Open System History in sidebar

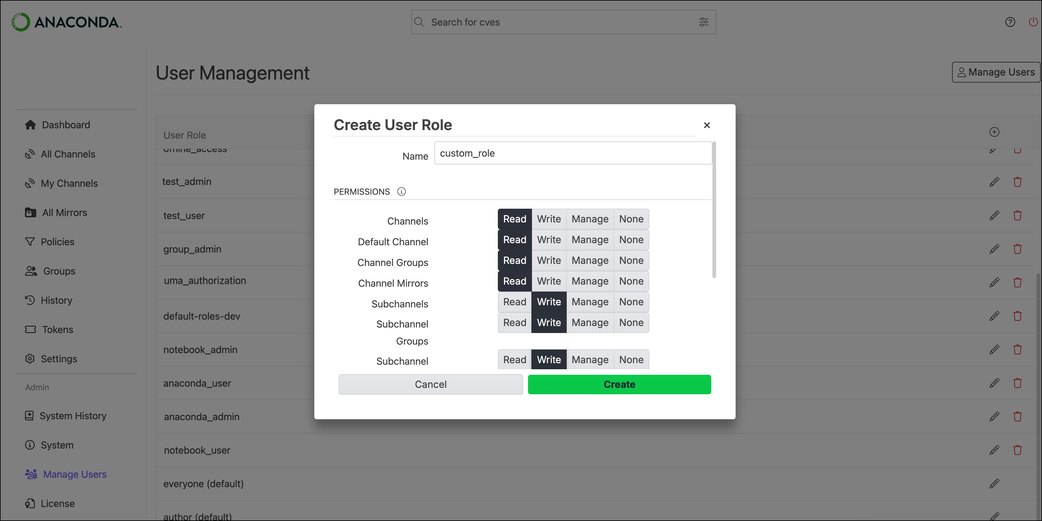tap(73, 416)
